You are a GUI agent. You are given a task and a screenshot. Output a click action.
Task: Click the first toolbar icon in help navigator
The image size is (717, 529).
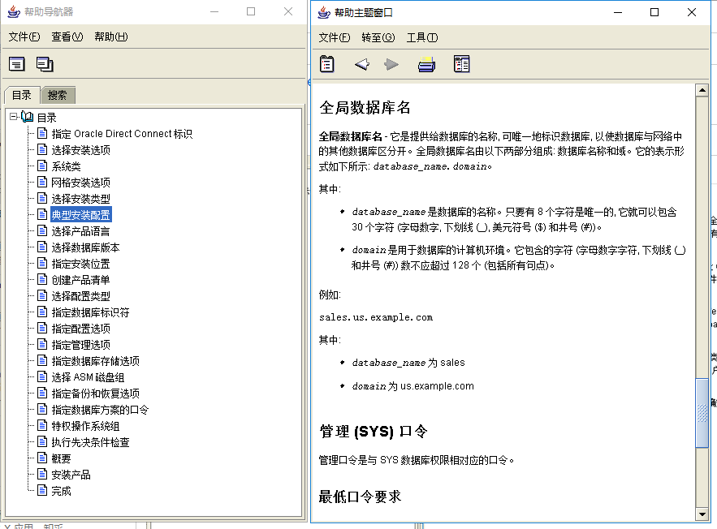pos(17,64)
